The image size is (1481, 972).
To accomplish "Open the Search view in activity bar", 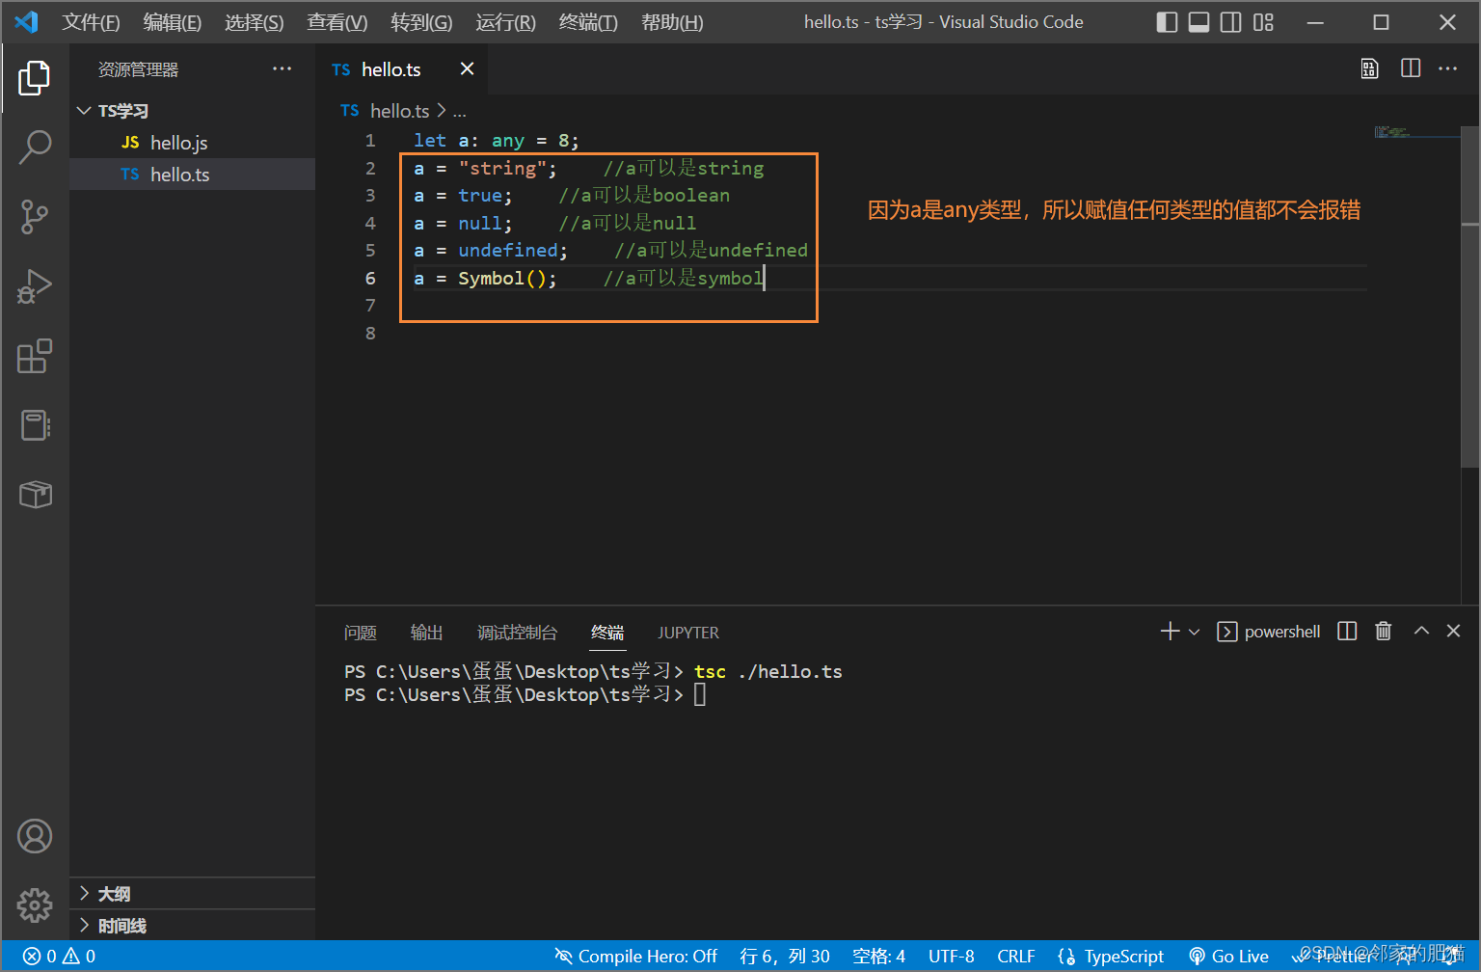I will click(35, 148).
